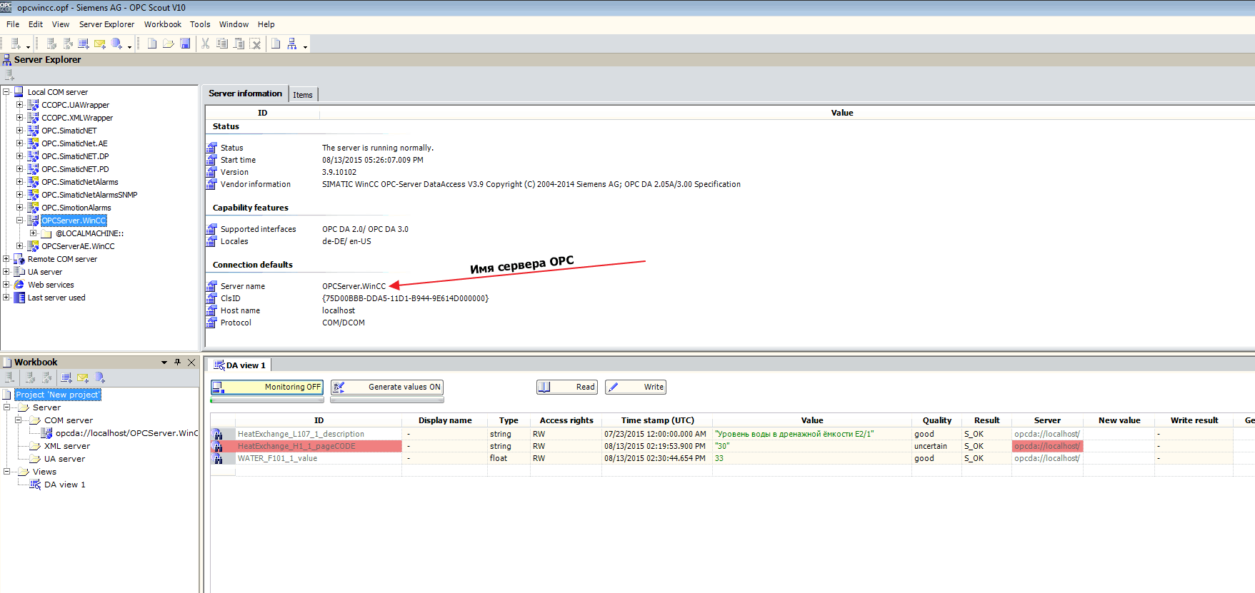Screen dimensions: 1255x593
Task: Click the Open folder toolbar icon
Action: pyautogui.click(x=169, y=44)
